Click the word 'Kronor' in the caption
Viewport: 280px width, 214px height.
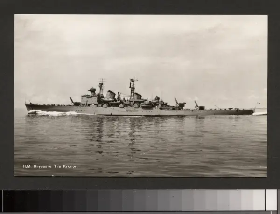click(x=69, y=166)
